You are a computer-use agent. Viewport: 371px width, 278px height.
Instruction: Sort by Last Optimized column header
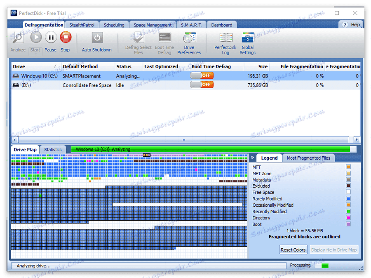click(167, 66)
